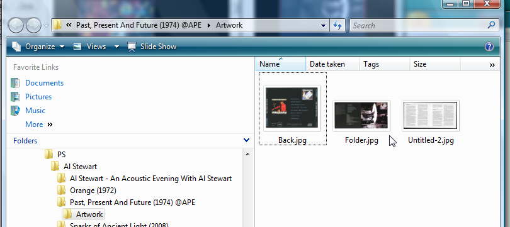Select the Folder.jpg thumbnail
510x227 pixels.
(x=361, y=116)
